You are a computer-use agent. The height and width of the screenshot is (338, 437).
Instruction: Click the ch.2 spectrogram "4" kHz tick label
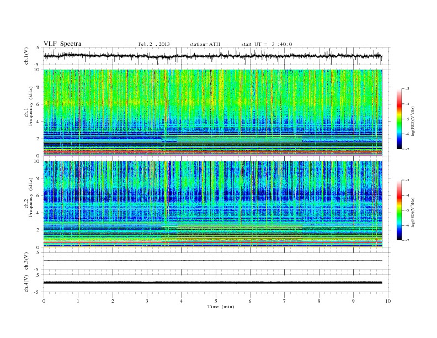(x=39, y=213)
